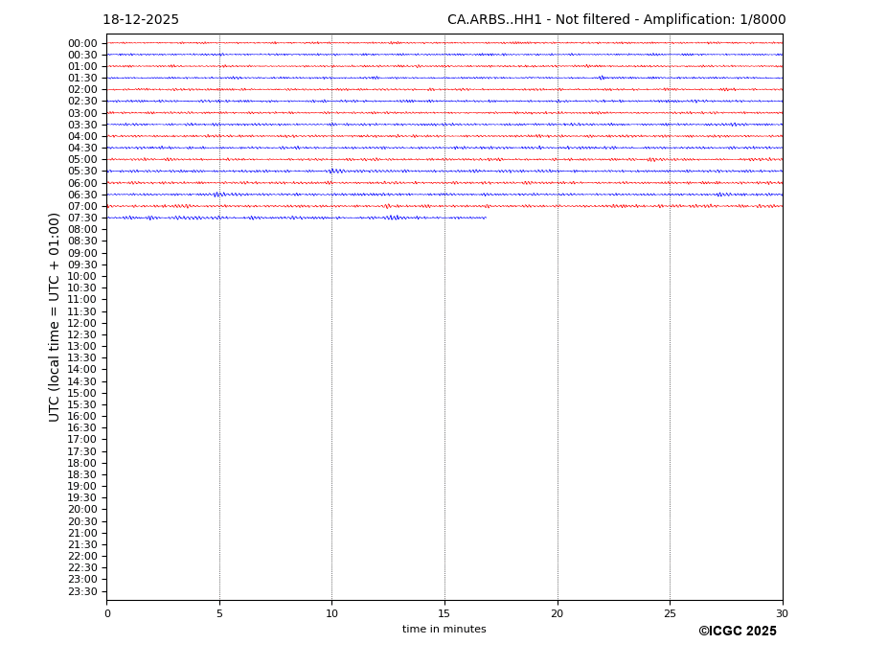Click the 12:00 time row label

(x=82, y=323)
